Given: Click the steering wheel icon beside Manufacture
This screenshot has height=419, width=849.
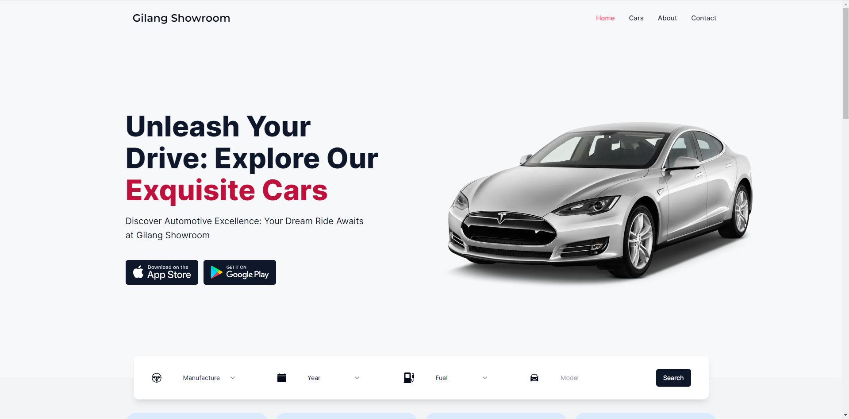Looking at the screenshot, I should pyautogui.click(x=157, y=378).
